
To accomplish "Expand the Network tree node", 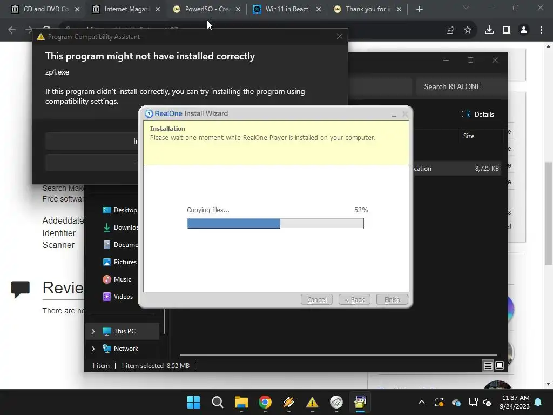I will 93,349.
